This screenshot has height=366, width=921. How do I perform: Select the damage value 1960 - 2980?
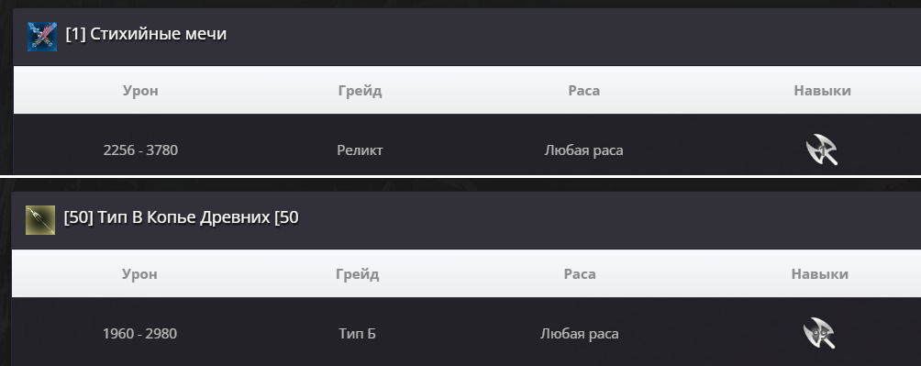(139, 334)
